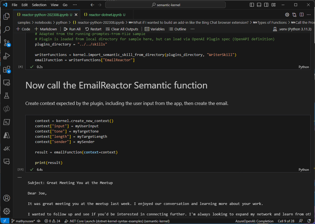
Task: Open overflow menu ellipsis in menu bar
Action: 75,5
